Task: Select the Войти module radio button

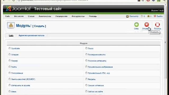Action: click(10, 67)
